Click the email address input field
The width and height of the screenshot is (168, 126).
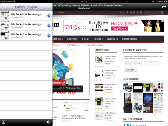pyautogui.click(x=142, y=64)
